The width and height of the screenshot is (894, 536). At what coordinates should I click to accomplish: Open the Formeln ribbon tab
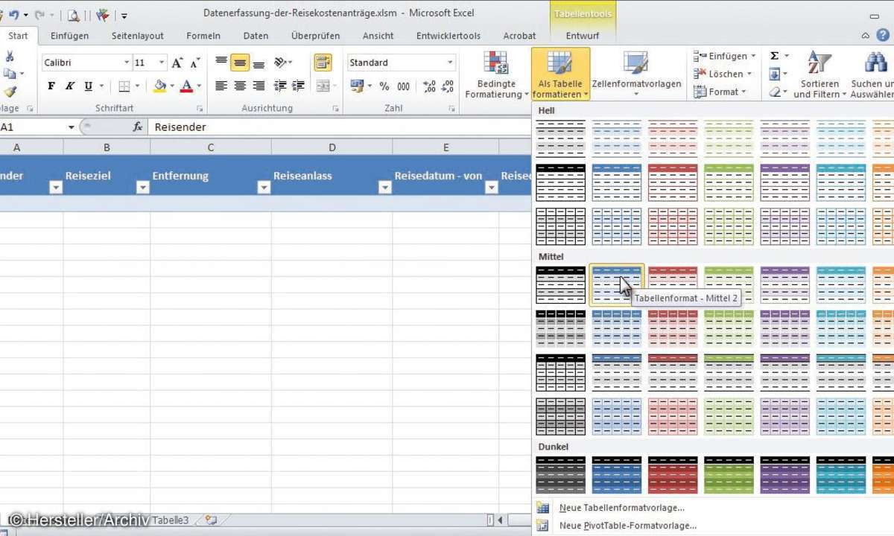(203, 36)
